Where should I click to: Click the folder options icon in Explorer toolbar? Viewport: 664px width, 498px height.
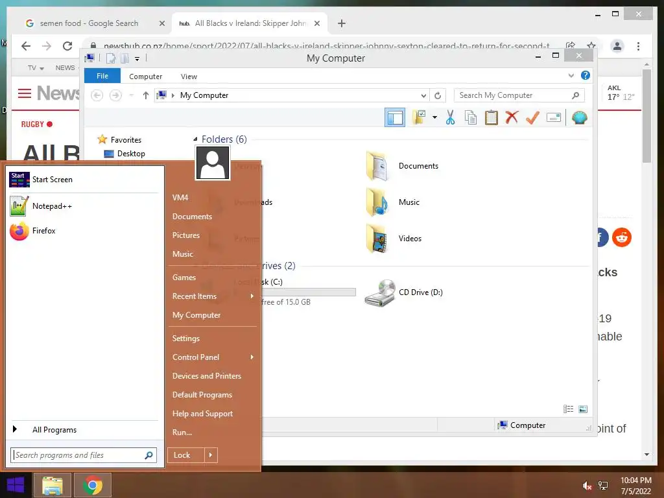click(420, 118)
